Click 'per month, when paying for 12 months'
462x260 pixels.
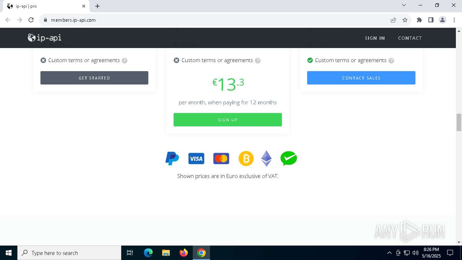point(228,103)
